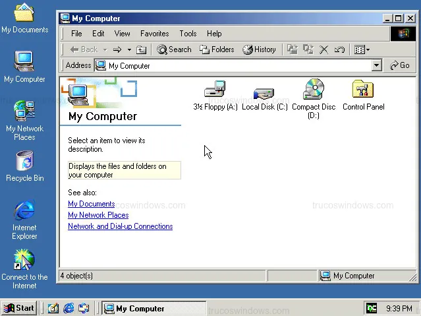The image size is (421, 316).
Task: Click the Delete (X) toolbar icon
Action: [323, 49]
